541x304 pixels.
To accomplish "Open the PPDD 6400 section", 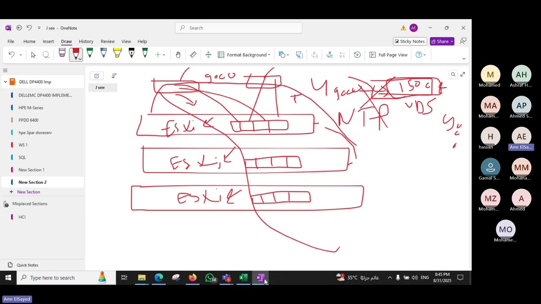I will tap(28, 120).
